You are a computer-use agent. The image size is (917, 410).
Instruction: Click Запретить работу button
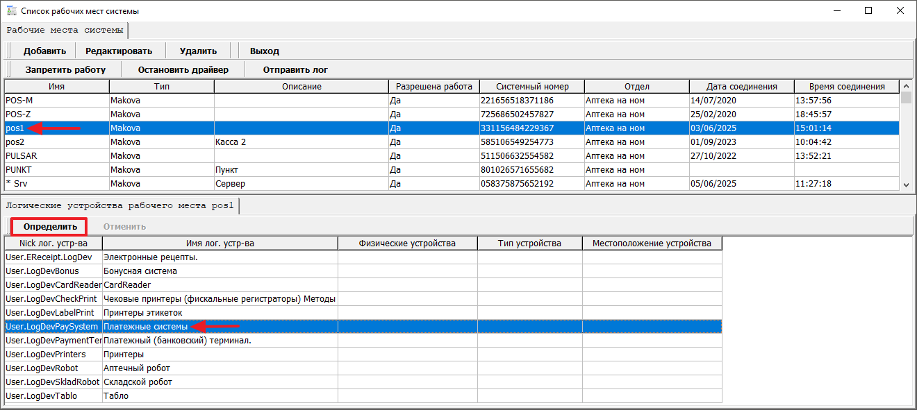(x=65, y=69)
